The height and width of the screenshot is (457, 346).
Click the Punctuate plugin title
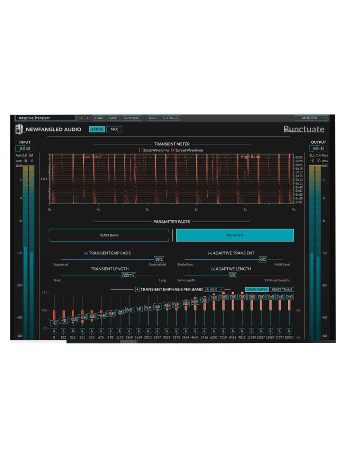click(304, 129)
